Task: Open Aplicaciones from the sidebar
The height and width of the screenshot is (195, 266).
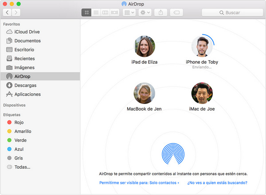Action: click(27, 94)
